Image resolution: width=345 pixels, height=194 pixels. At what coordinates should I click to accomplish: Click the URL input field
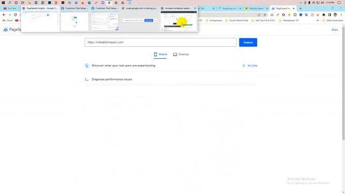[x=161, y=42]
